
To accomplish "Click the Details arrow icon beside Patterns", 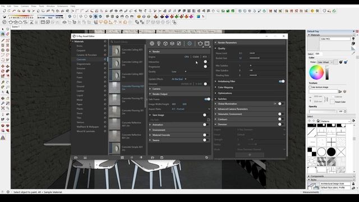I will pyautogui.click(x=353, y=121).
